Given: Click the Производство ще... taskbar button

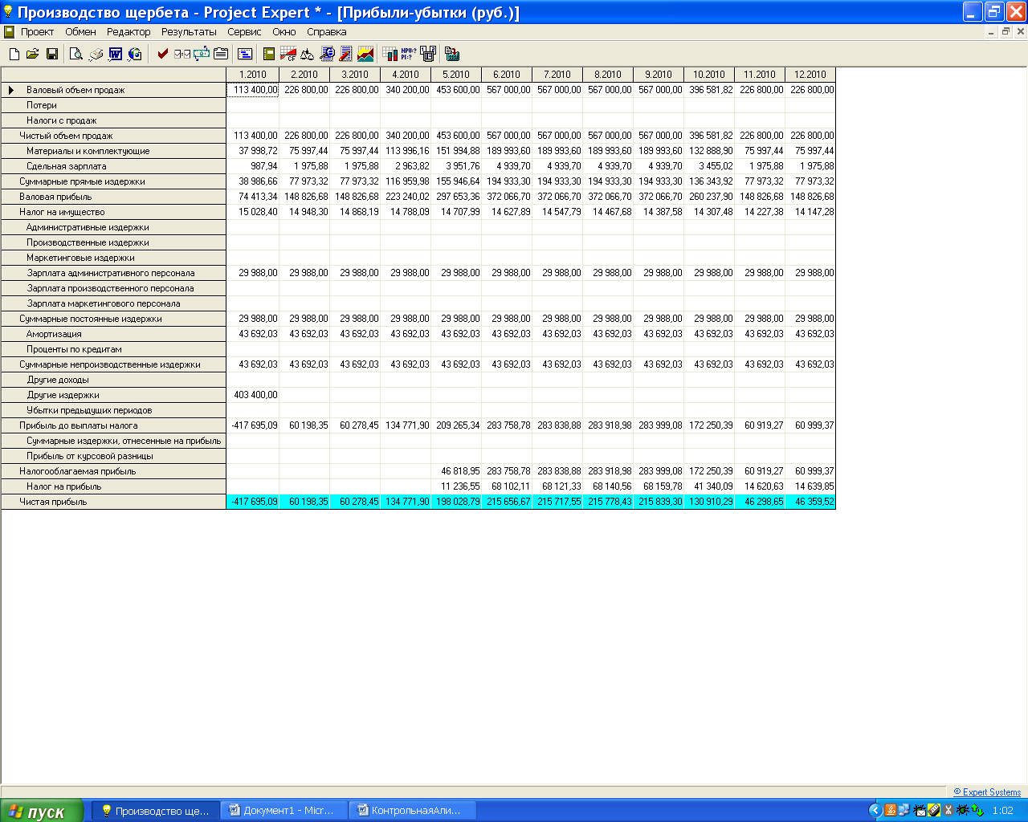Looking at the screenshot, I should [157, 811].
